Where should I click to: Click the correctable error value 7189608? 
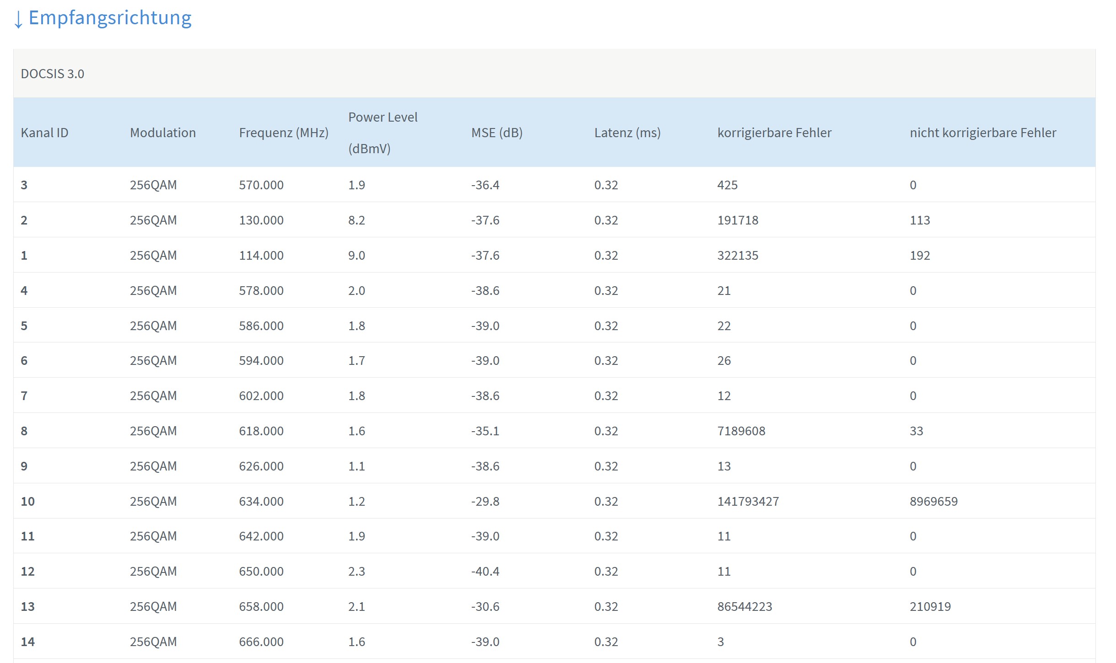pyautogui.click(x=741, y=431)
